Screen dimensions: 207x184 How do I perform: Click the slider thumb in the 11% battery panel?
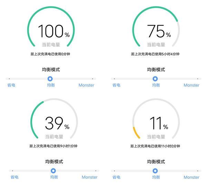[x=155, y=171]
